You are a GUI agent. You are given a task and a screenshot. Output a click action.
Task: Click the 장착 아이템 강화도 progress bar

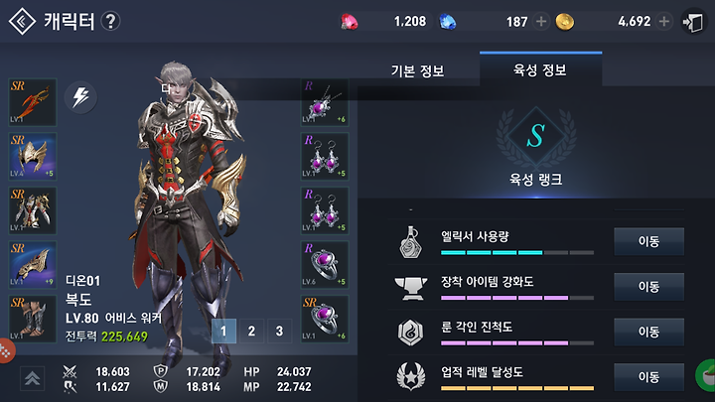(517, 298)
